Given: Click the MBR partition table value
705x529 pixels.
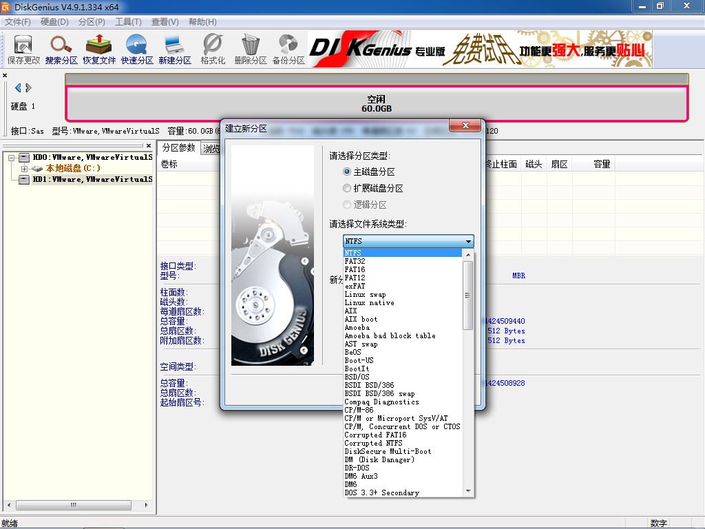Looking at the screenshot, I should coord(518,276).
